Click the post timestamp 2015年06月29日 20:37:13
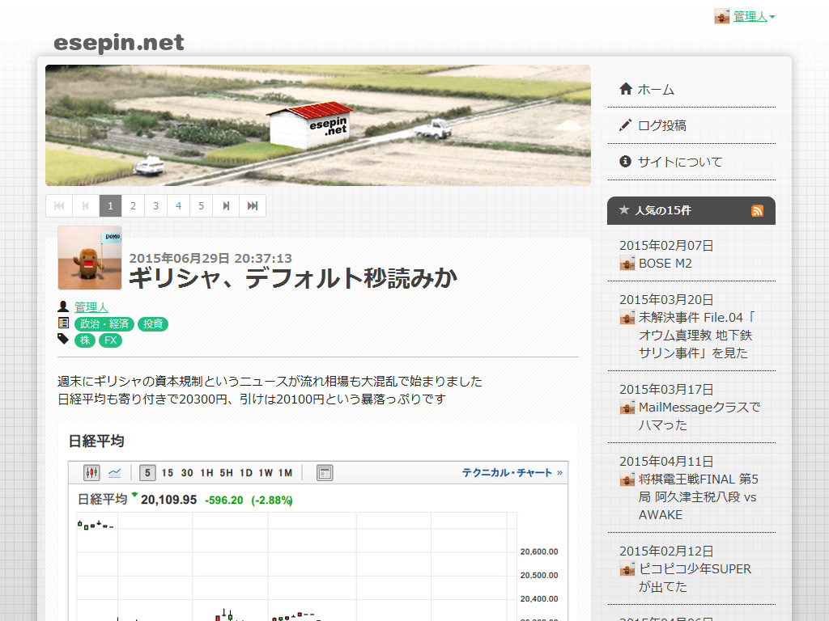 point(210,258)
